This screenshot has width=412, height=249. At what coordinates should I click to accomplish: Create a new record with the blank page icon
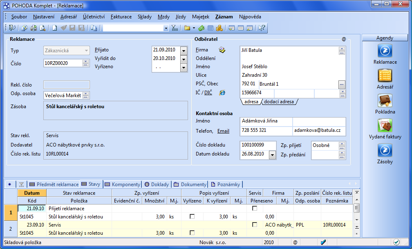pyautogui.click(x=54, y=28)
